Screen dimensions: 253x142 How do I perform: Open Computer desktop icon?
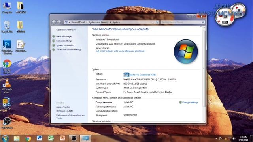7,7
